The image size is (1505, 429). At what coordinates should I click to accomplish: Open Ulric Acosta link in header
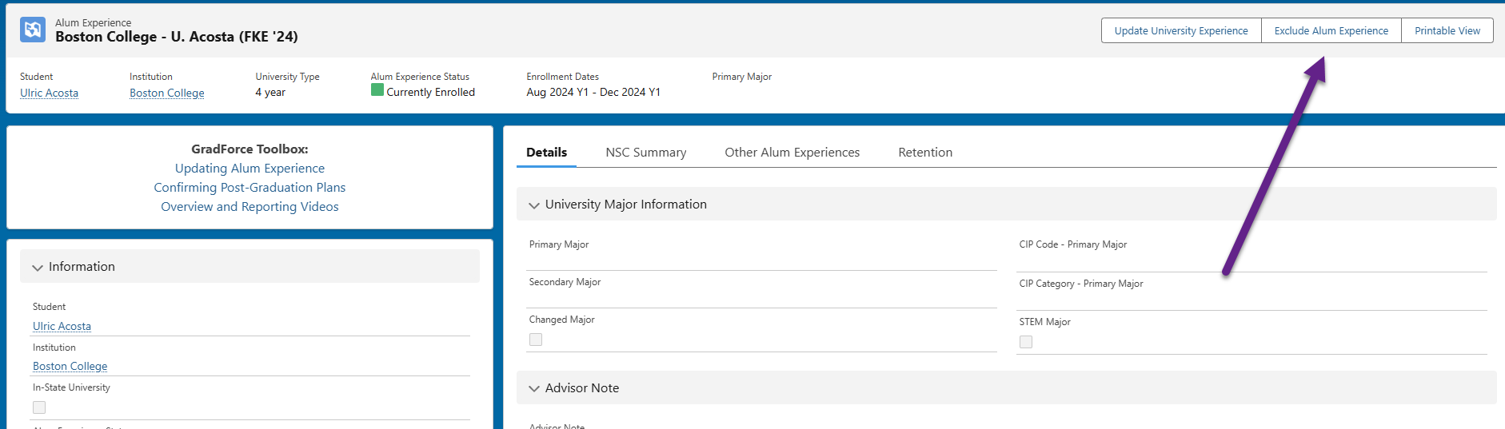tap(49, 93)
